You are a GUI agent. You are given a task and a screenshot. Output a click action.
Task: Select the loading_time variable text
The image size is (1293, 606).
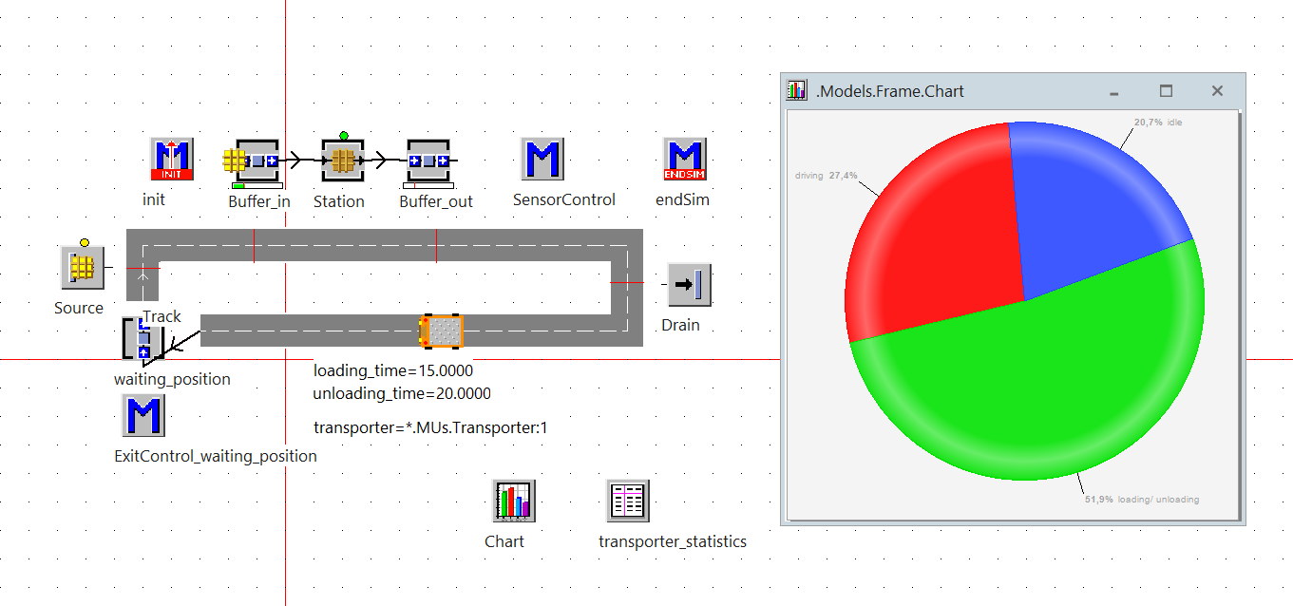tap(392, 370)
